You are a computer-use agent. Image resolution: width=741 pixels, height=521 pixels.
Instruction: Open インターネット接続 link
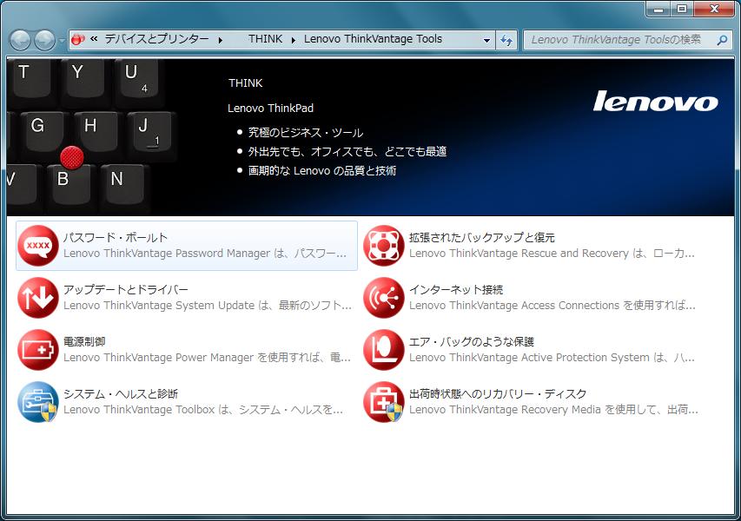point(456,289)
